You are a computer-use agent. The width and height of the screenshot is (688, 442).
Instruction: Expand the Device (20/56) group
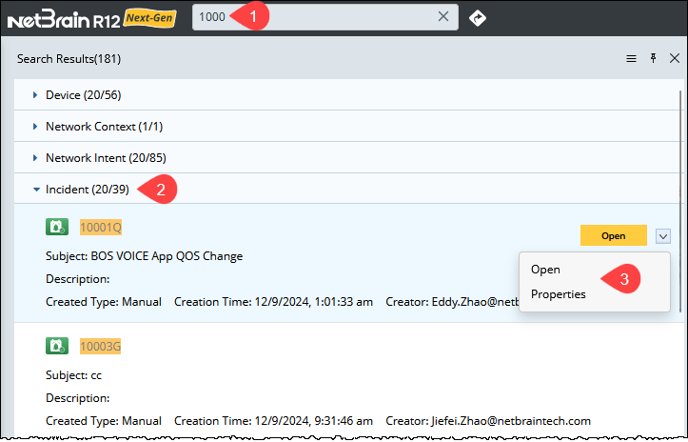(x=35, y=95)
